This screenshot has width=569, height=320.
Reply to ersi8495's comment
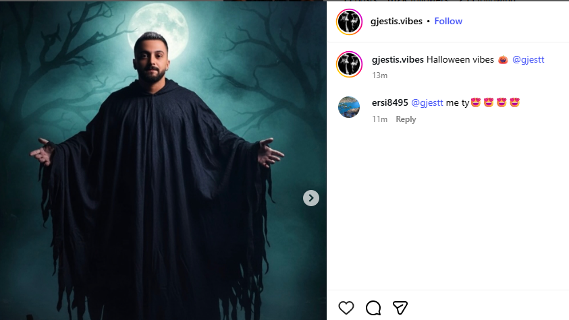406,119
